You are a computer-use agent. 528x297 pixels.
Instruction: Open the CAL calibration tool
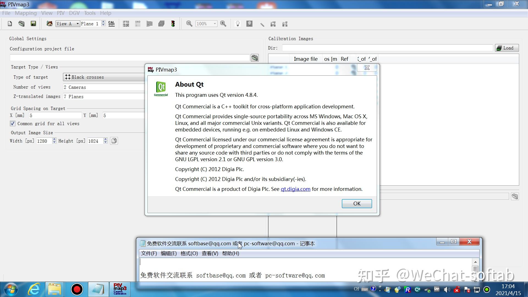click(x=111, y=24)
